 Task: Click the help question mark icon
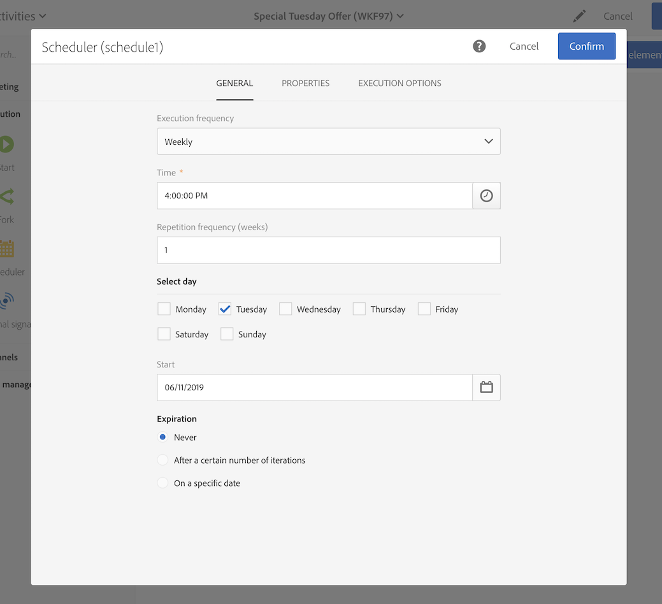(479, 46)
